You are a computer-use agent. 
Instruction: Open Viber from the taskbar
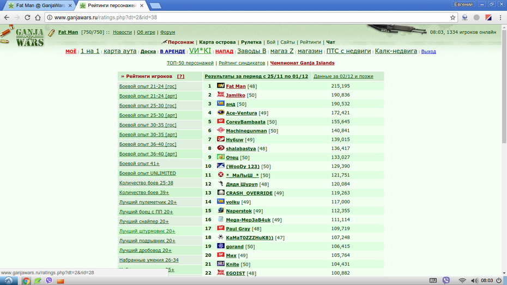point(49,281)
